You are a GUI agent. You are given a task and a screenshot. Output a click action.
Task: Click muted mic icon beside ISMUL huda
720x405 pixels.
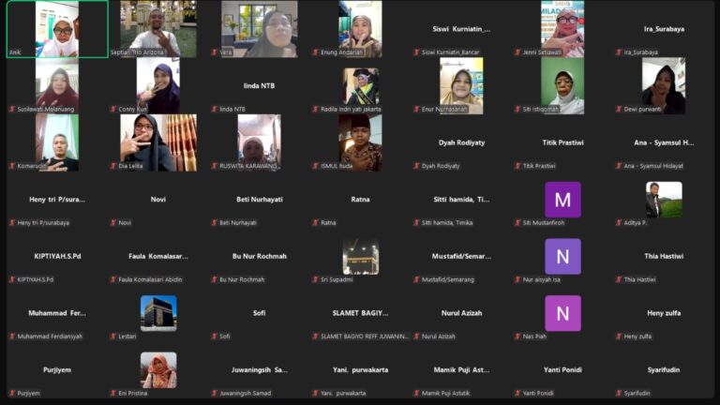click(315, 166)
